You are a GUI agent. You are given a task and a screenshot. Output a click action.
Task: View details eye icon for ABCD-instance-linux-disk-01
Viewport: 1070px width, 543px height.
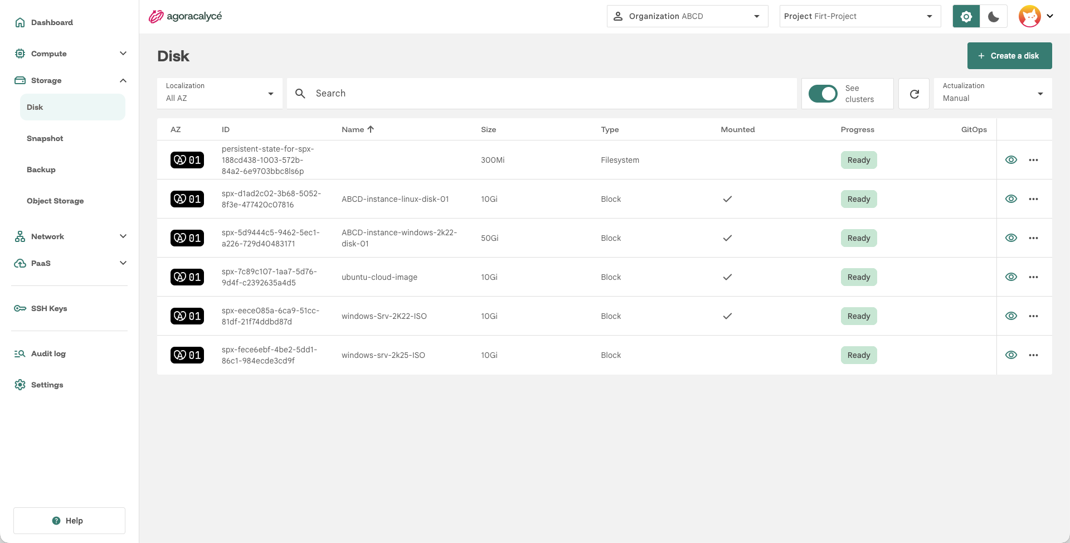click(x=1011, y=199)
